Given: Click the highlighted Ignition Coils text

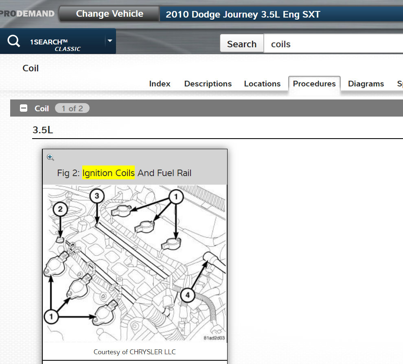Looking at the screenshot, I should [108, 173].
